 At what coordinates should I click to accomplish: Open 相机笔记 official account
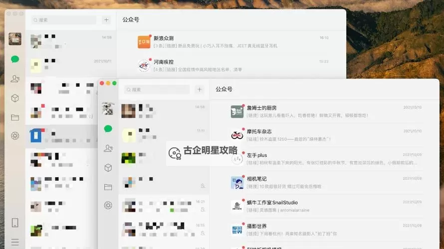(x=325, y=183)
